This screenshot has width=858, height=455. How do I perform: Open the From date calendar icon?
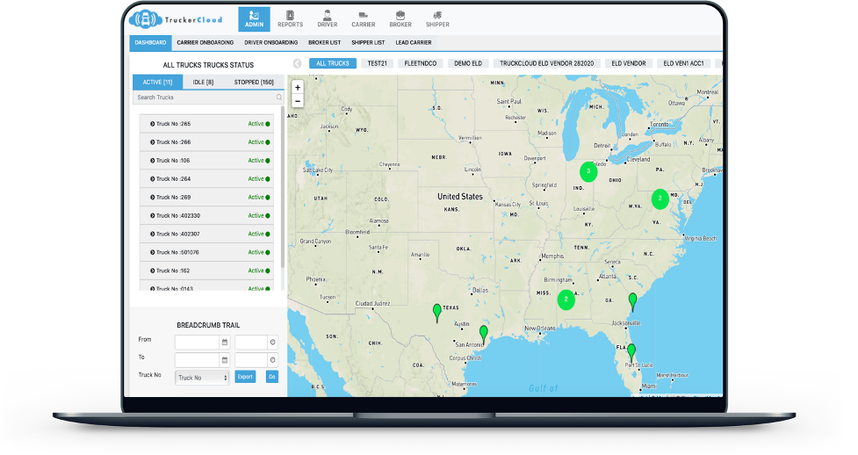(224, 343)
